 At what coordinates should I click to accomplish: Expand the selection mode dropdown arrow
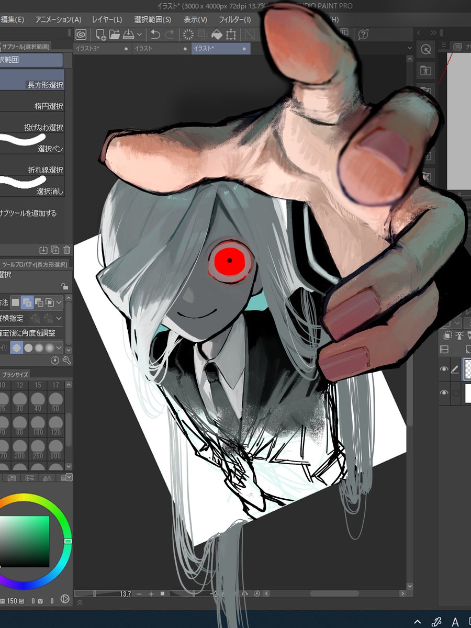(59, 302)
